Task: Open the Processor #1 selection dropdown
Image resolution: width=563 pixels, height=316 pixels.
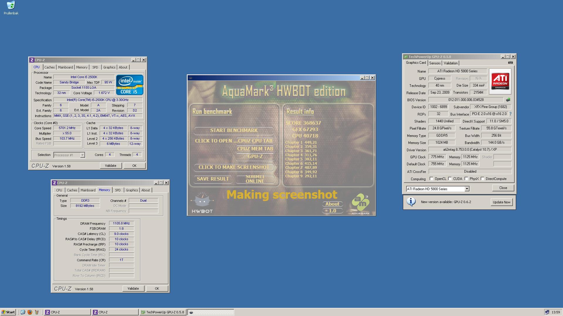Action: (x=82, y=155)
